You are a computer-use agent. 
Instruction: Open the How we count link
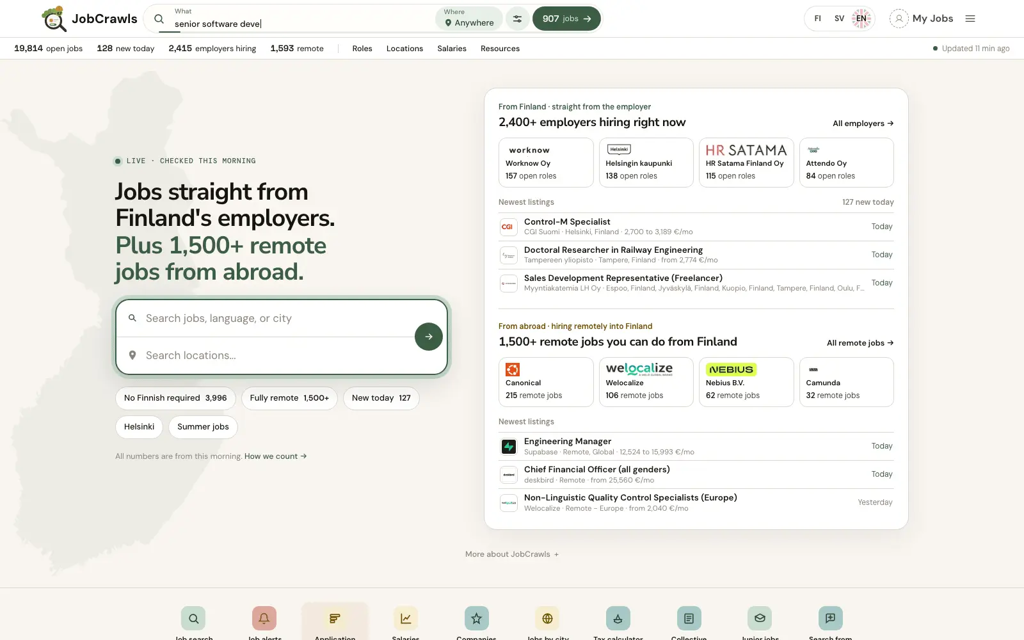(276, 456)
